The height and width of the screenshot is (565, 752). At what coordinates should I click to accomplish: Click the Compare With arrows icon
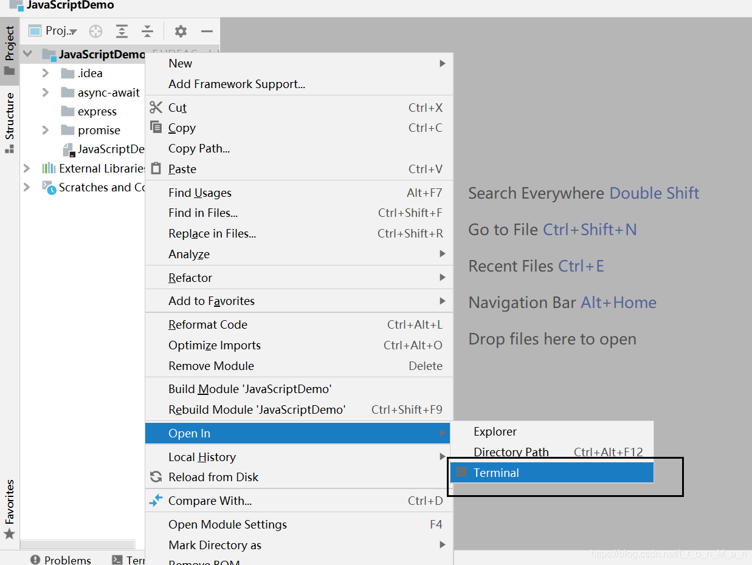(x=157, y=501)
